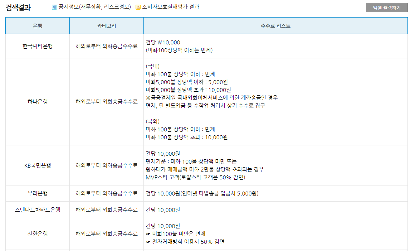Click the (국외) label in 하나은행 fees

point(153,121)
